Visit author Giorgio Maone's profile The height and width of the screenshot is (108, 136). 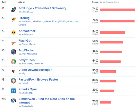28,44
